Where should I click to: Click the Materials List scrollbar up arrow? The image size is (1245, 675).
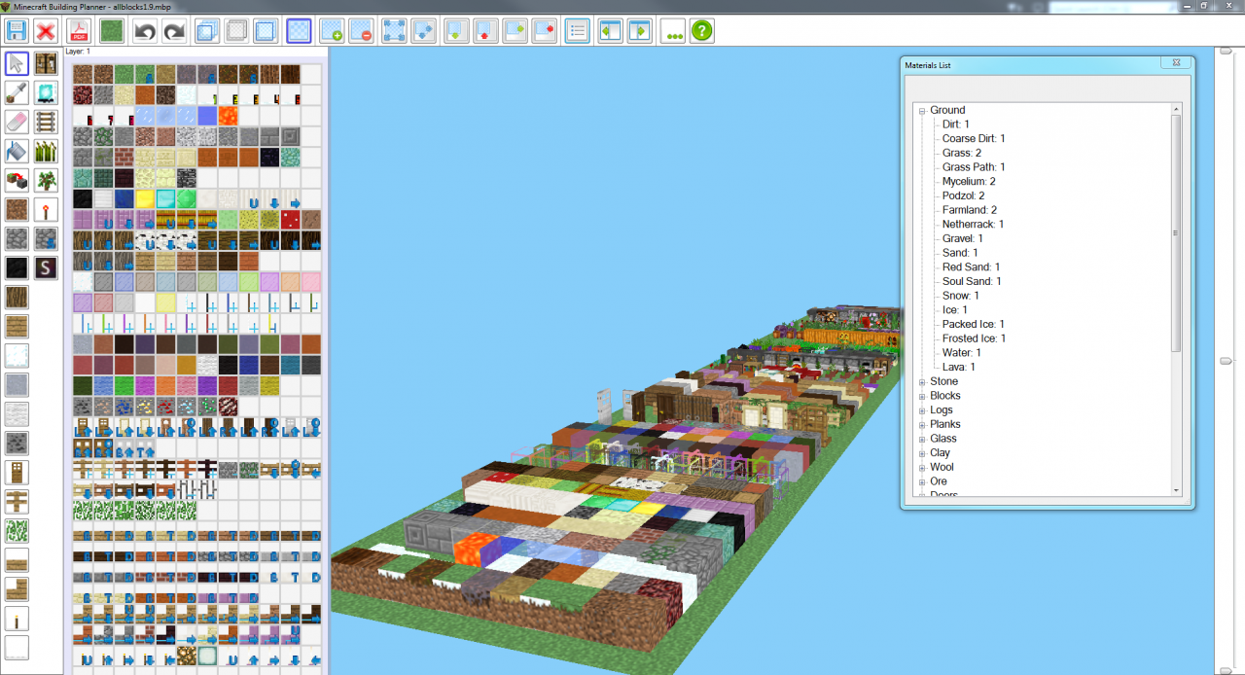[1176, 109]
